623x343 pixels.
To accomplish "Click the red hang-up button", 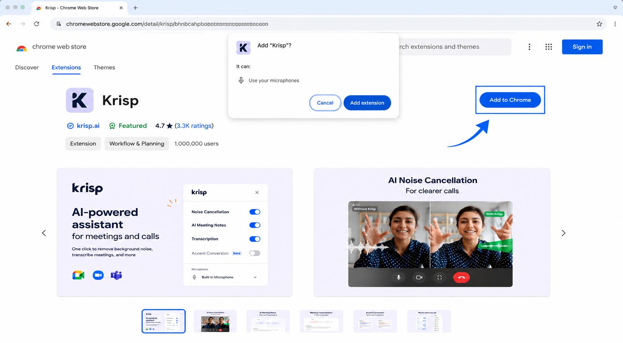I will pos(461,277).
